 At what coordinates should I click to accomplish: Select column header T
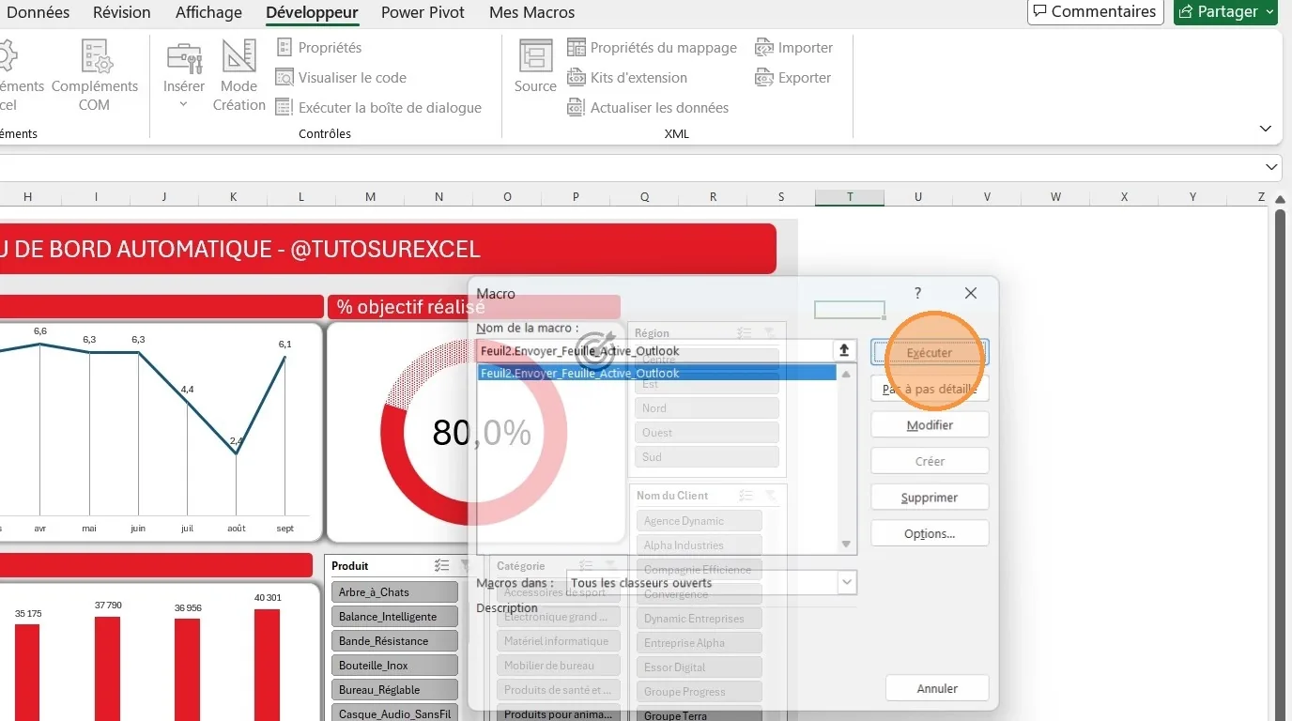(x=850, y=197)
